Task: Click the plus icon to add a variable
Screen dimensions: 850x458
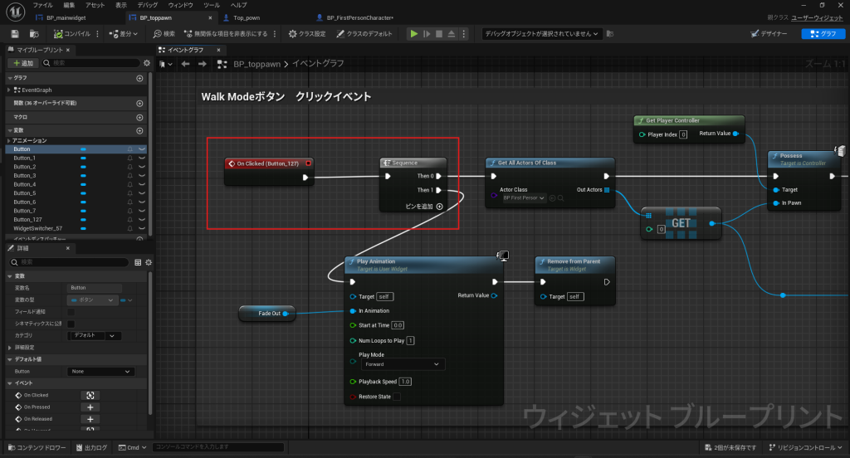Action: [x=139, y=131]
